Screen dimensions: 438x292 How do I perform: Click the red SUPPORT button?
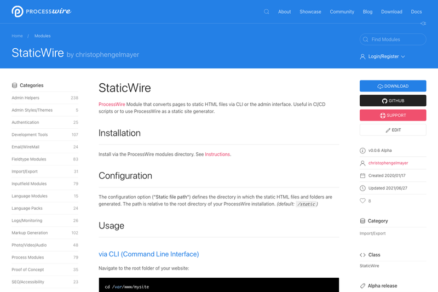(x=393, y=115)
